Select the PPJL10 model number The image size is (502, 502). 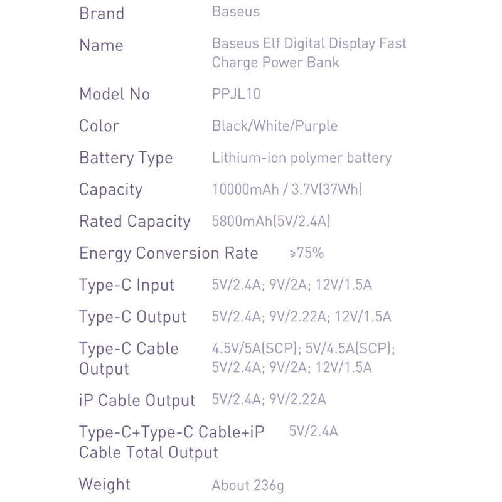236,93
